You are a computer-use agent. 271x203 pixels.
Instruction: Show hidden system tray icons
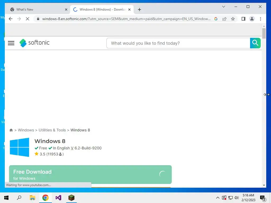pyautogui.click(x=218, y=198)
